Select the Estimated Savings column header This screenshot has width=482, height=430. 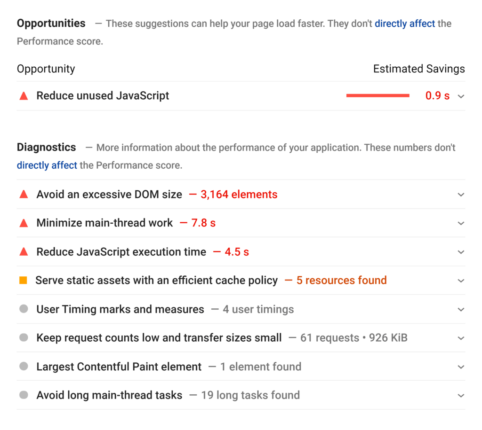coord(419,69)
